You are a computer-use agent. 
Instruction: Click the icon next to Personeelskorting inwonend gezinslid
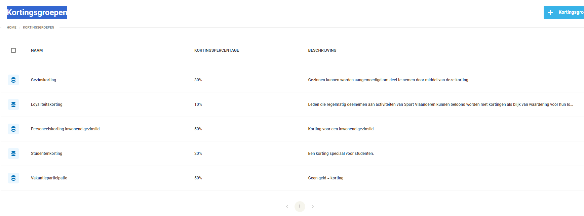pyautogui.click(x=13, y=129)
